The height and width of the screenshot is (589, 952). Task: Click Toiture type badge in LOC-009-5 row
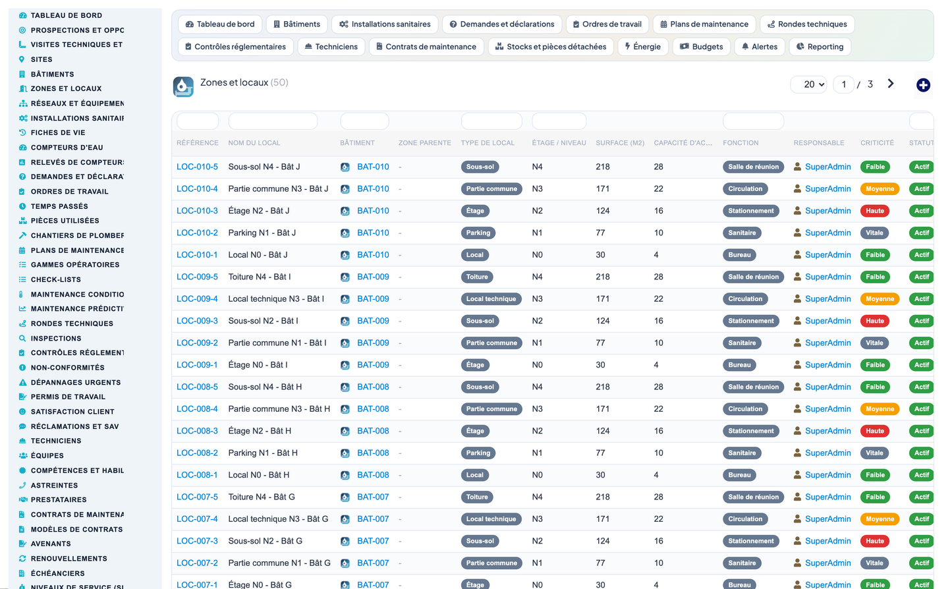(477, 277)
